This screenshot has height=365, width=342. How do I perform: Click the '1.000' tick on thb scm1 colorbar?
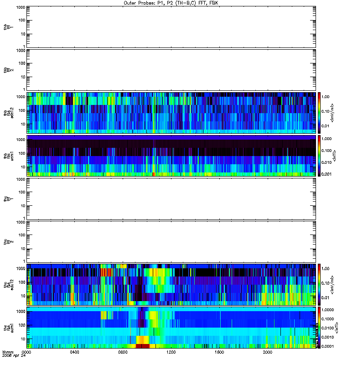point(326,139)
